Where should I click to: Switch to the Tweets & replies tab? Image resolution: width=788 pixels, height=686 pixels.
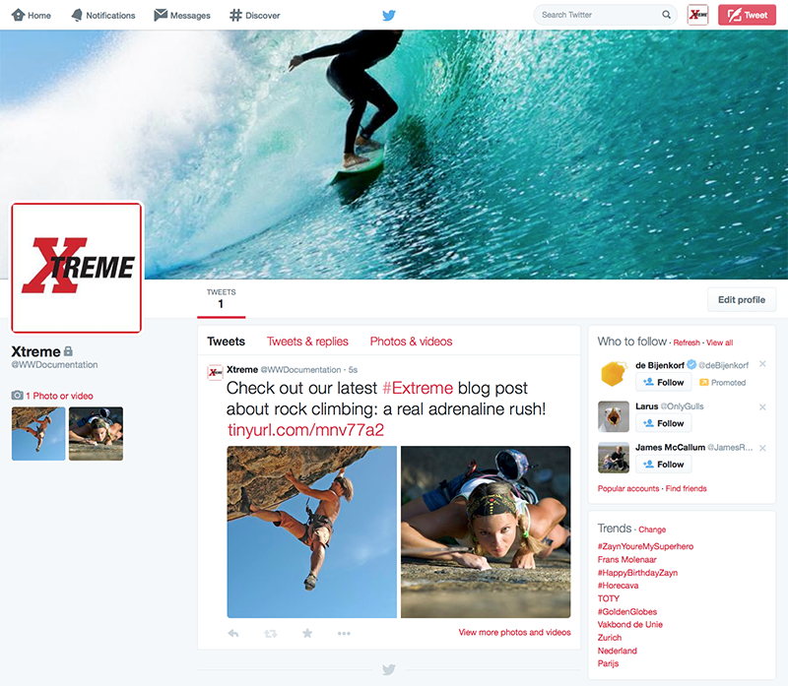[x=307, y=342]
